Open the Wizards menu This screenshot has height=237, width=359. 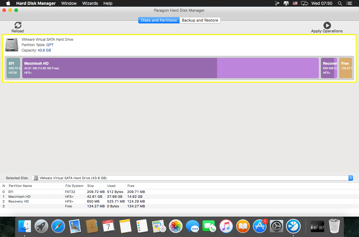(x=90, y=3)
